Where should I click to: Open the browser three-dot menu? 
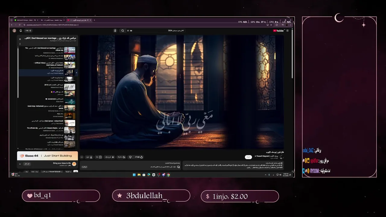click(x=291, y=25)
